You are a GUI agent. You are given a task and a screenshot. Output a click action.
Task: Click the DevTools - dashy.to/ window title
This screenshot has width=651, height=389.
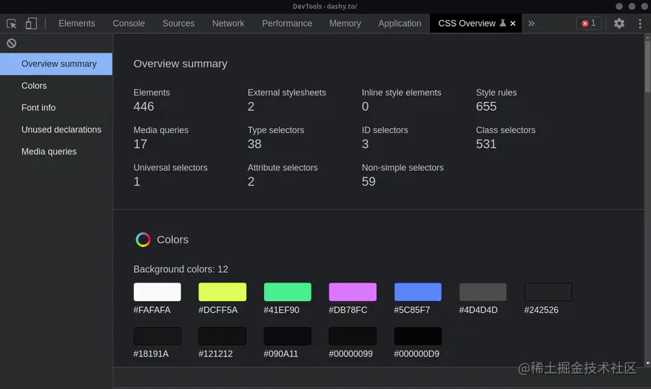coord(325,6)
